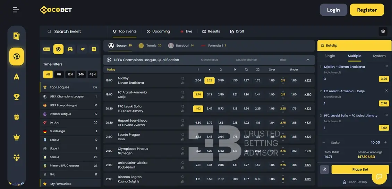Favorite the FC Ararat-Armenia - Celje match
The height and width of the screenshot is (189, 392).
183,92
